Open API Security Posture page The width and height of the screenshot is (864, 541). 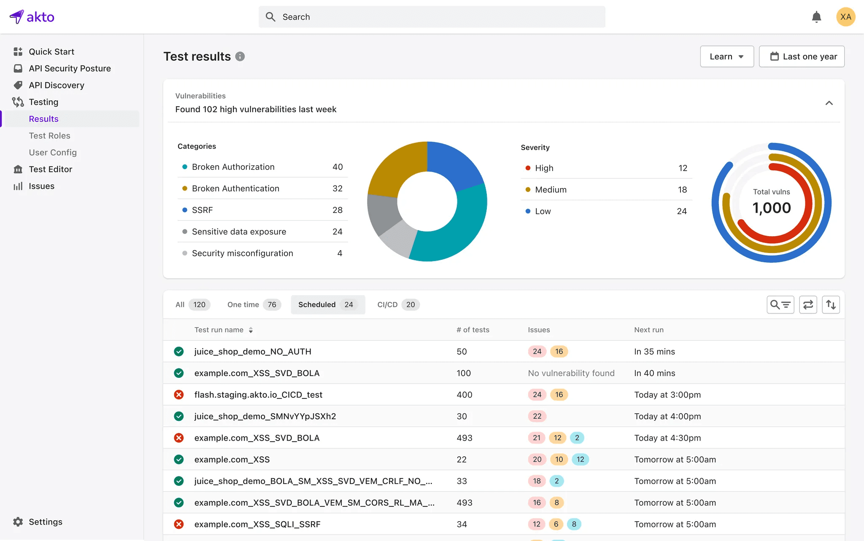coord(70,68)
